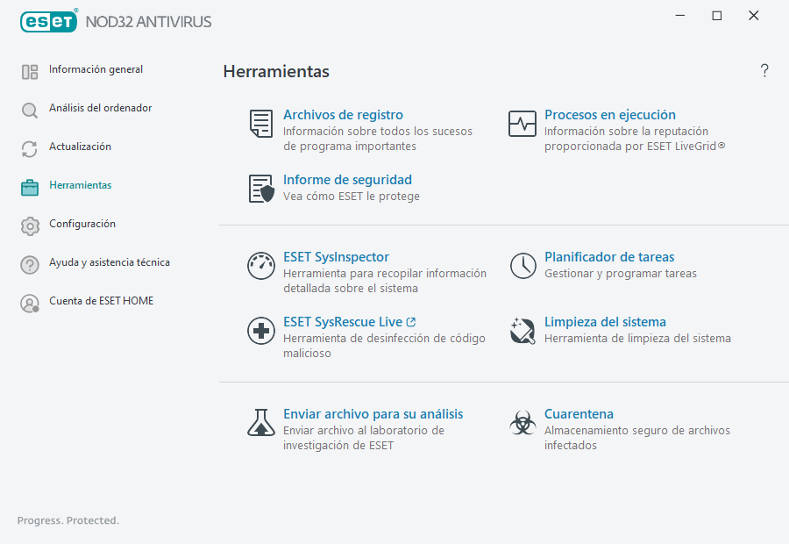Open Cuenta de ESET HOME
This screenshot has width=789, height=544.
[x=30, y=301]
